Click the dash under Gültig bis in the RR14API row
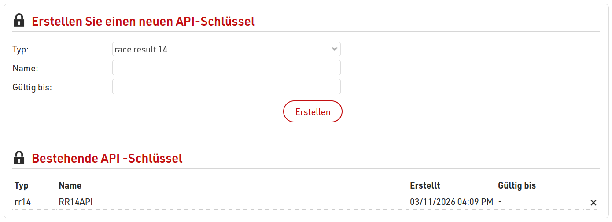The image size is (612, 222). pyautogui.click(x=500, y=202)
